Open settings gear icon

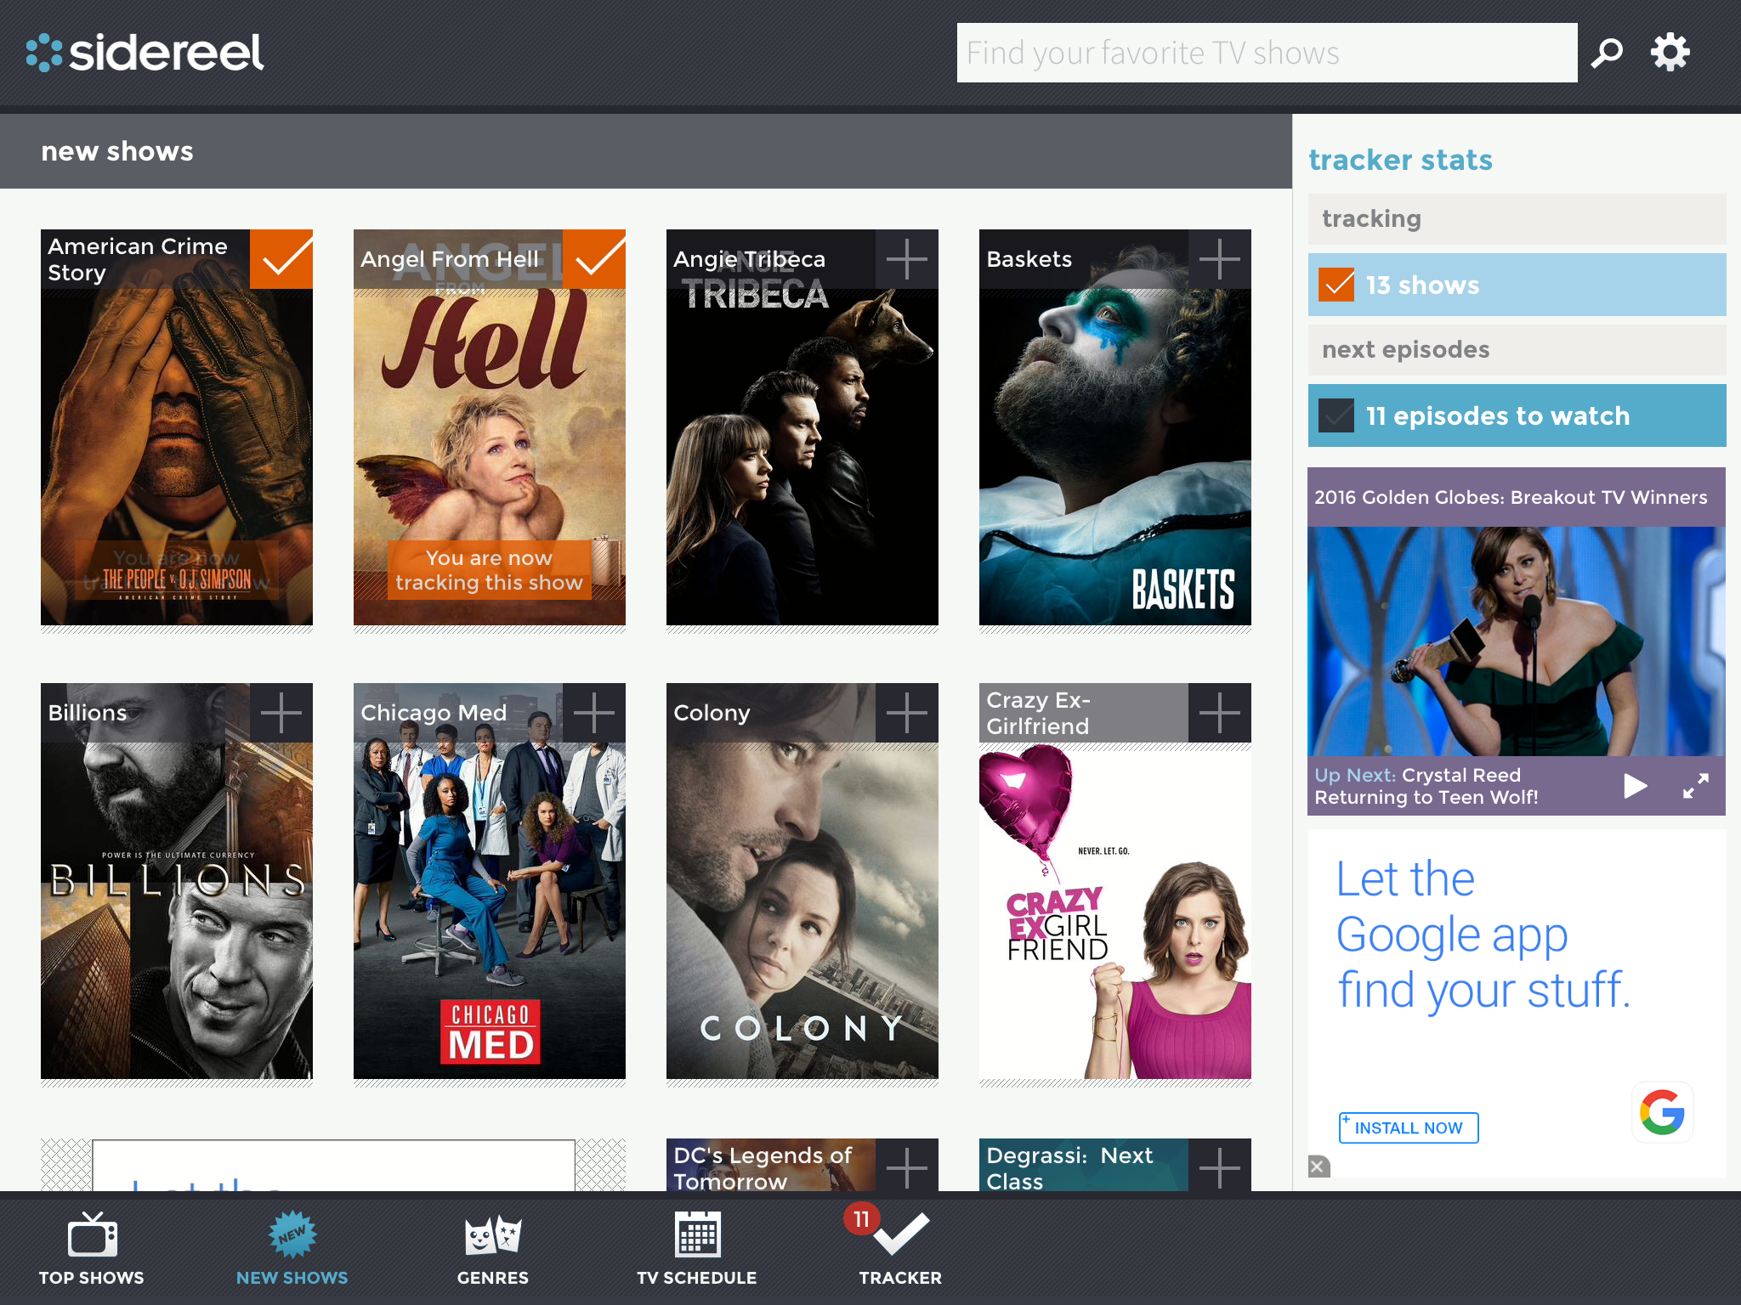click(x=1670, y=53)
